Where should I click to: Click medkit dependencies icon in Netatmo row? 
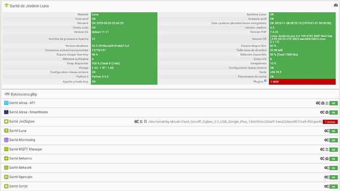[327, 159]
